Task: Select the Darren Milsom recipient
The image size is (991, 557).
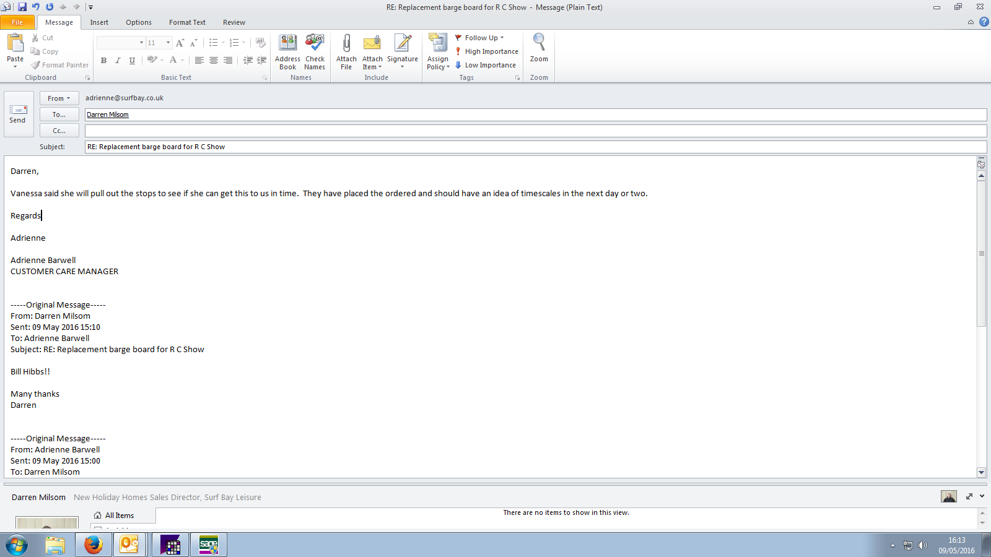Action: tap(108, 114)
